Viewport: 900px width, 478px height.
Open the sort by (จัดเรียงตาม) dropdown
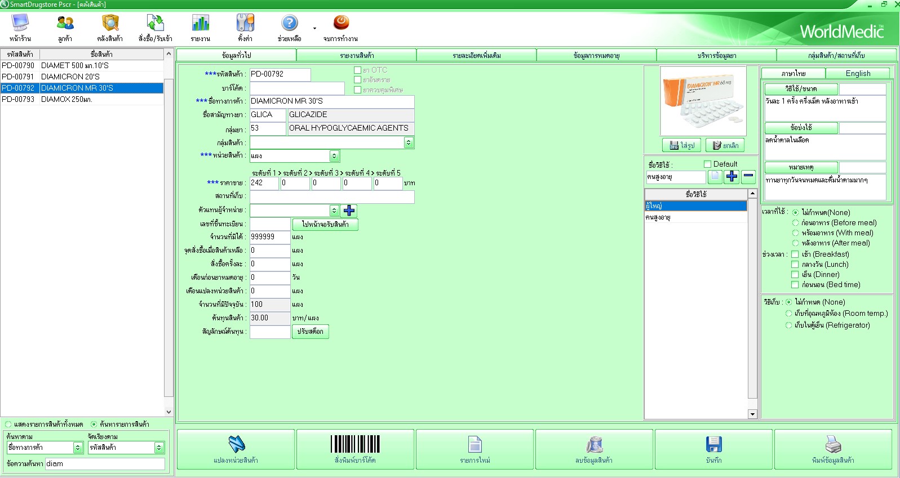(x=159, y=448)
